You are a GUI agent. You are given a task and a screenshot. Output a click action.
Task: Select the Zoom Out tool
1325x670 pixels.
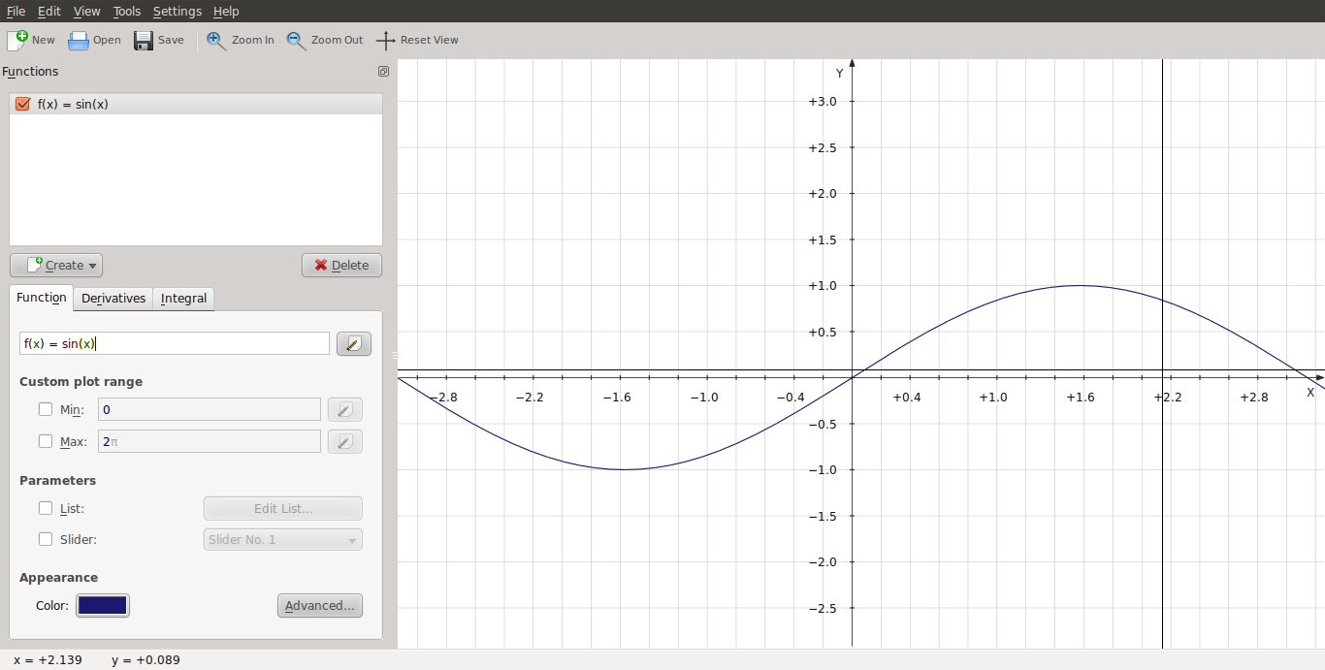coord(296,40)
